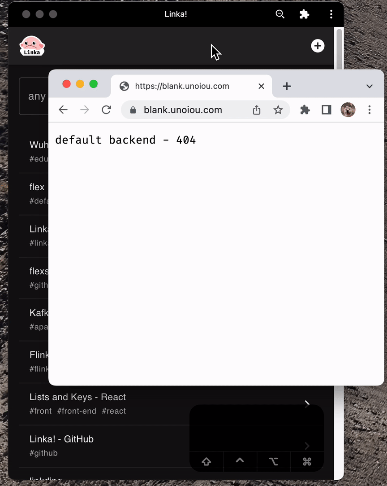Click the Linka window scrollbar
387x486 pixels.
point(339,50)
